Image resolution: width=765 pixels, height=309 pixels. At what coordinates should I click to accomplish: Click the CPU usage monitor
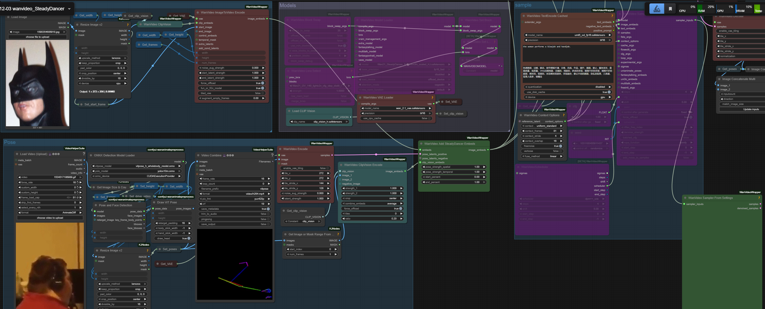click(687, 9)
